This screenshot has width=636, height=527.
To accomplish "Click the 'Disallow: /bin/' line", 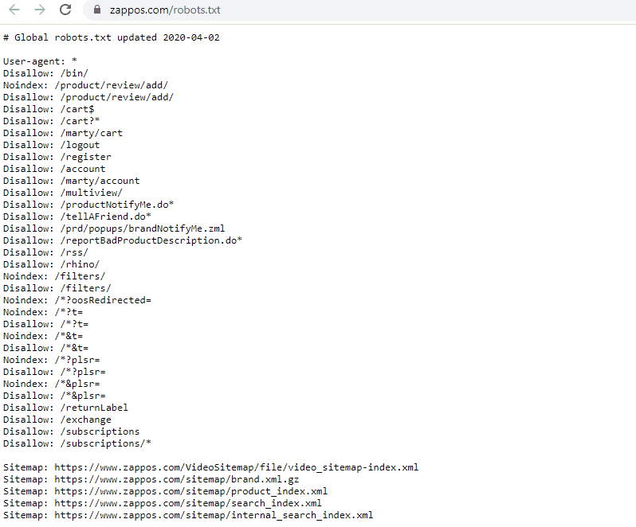I will coord(45,73).
